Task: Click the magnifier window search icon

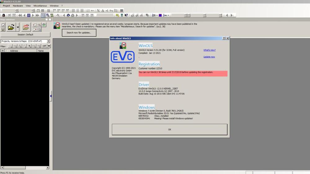Action: 48,15
